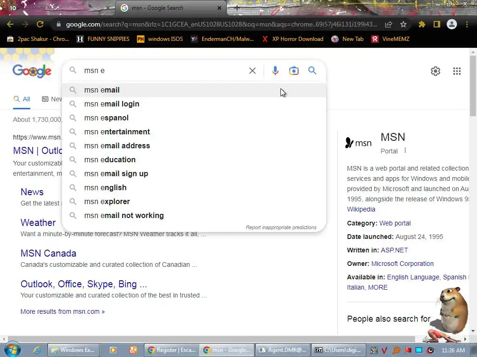This screenshot has height=357, width=477.
Task: Choose suggestion 'msn email not working'
Action: pos(194,216)
